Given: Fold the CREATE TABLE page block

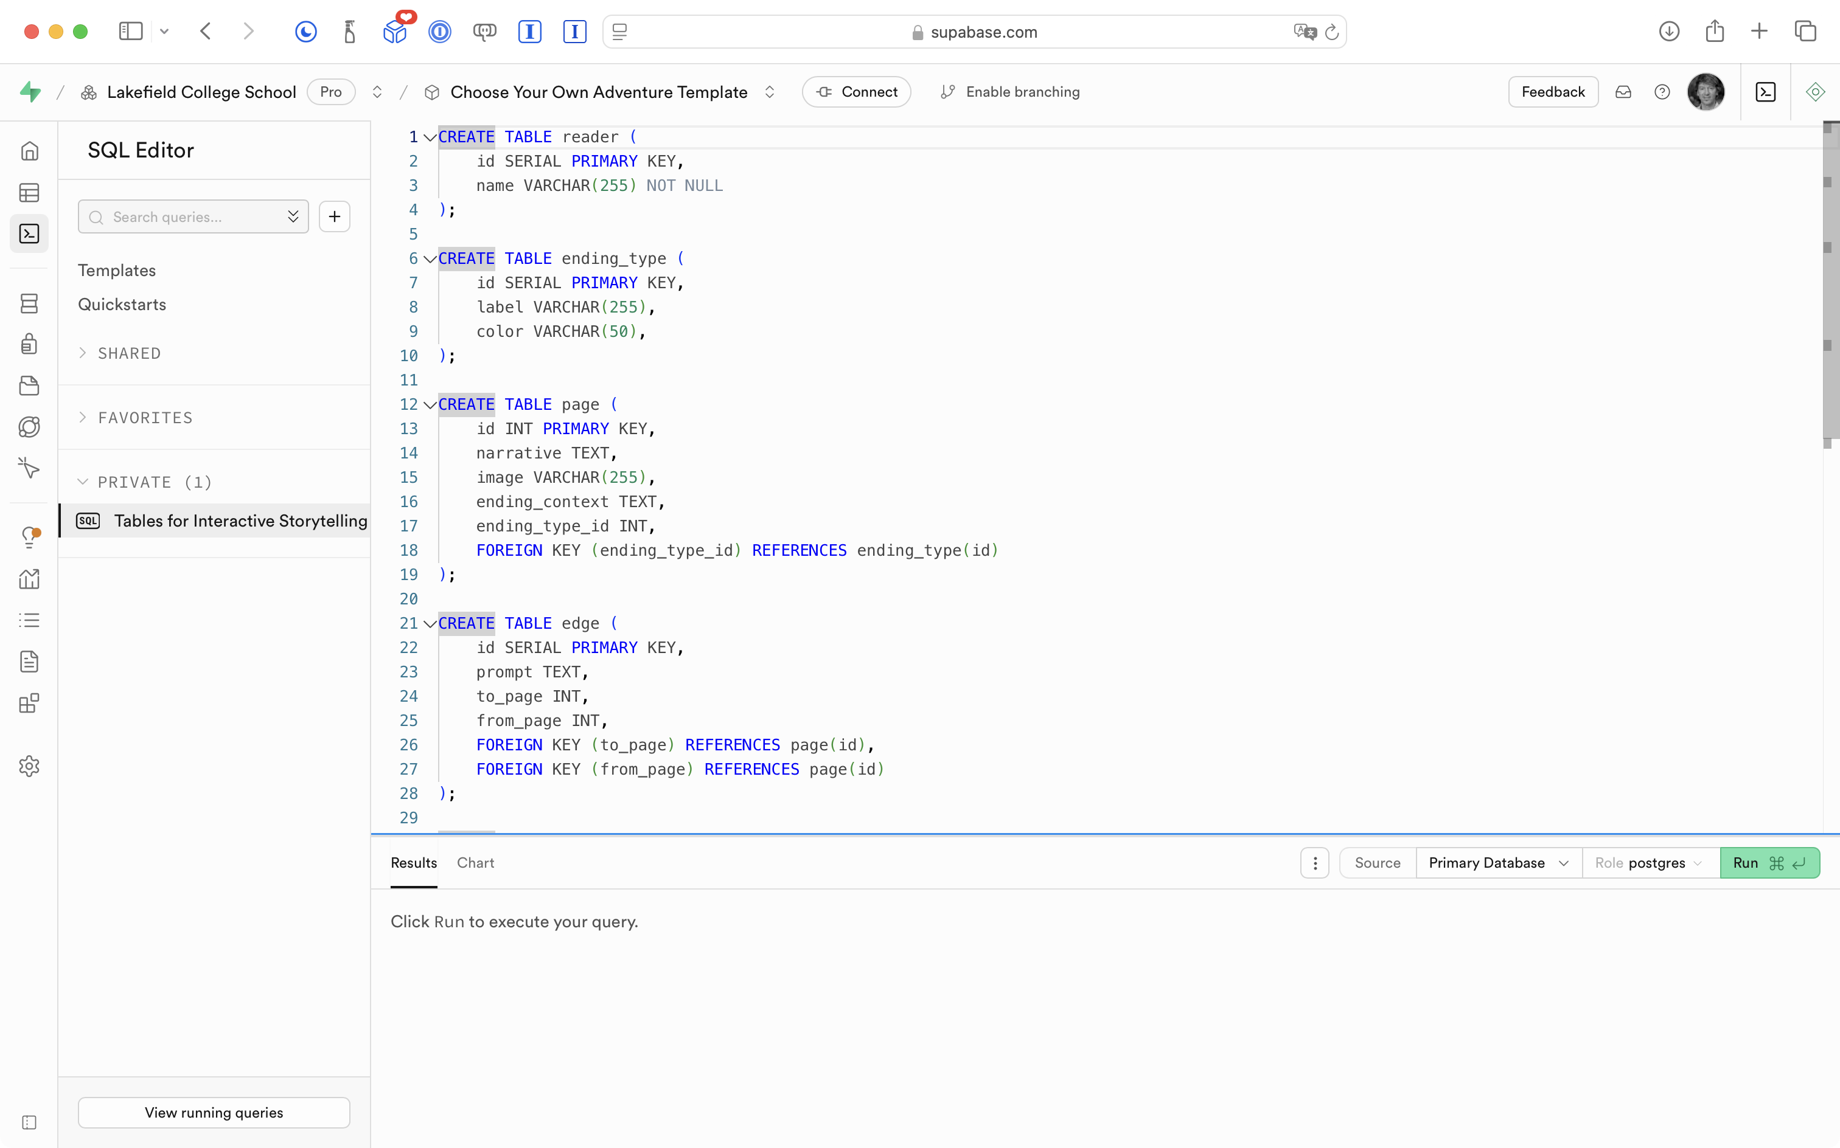Looking at the screenshot, I should point(430,405).
